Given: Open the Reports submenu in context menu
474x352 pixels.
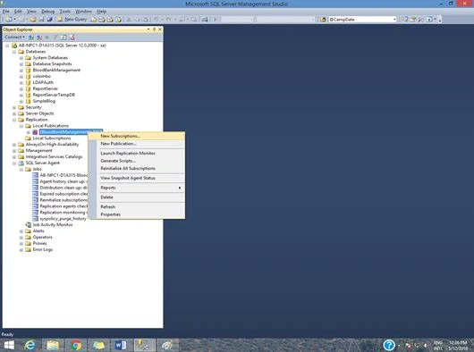Looking at the screenshot, I should tap(137, 188).
